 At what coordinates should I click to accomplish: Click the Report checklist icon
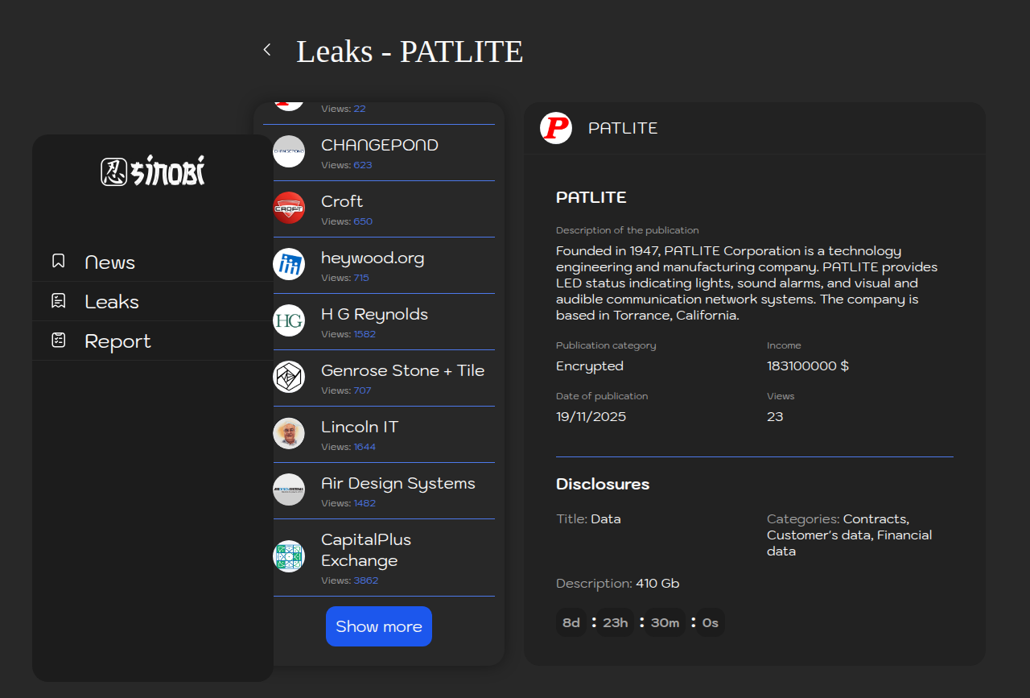pos(59,341)
